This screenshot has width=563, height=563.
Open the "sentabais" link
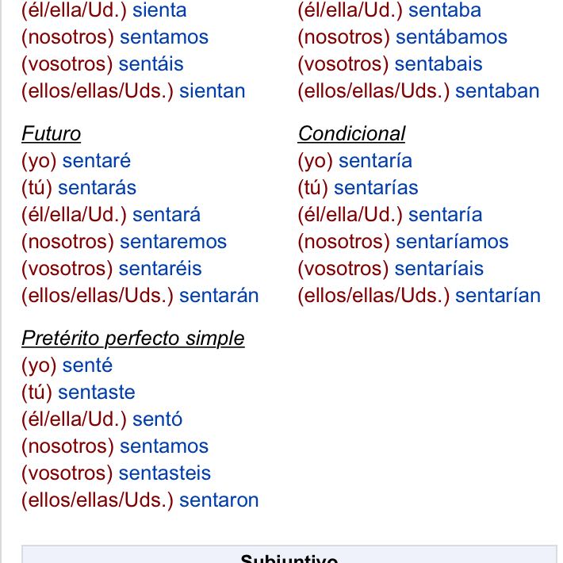pos(438,64)
